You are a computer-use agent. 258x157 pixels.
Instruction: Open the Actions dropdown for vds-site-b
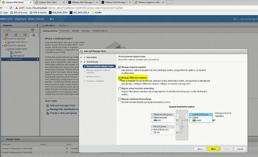pyautogui.click(x=63, y=25)
